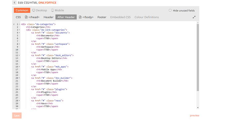Switch to the Common tab
The height and width of the screenshot is (121, 229).
click(x=22, y=10)
